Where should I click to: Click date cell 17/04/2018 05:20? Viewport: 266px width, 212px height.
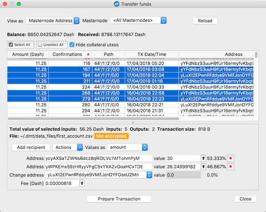coord(152,64)
